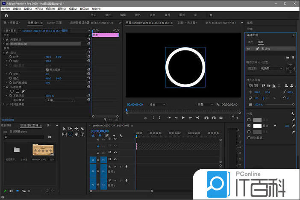Click the Home icon in the top bar
This screenshot has width=300, height=200.
coord(6,15)
